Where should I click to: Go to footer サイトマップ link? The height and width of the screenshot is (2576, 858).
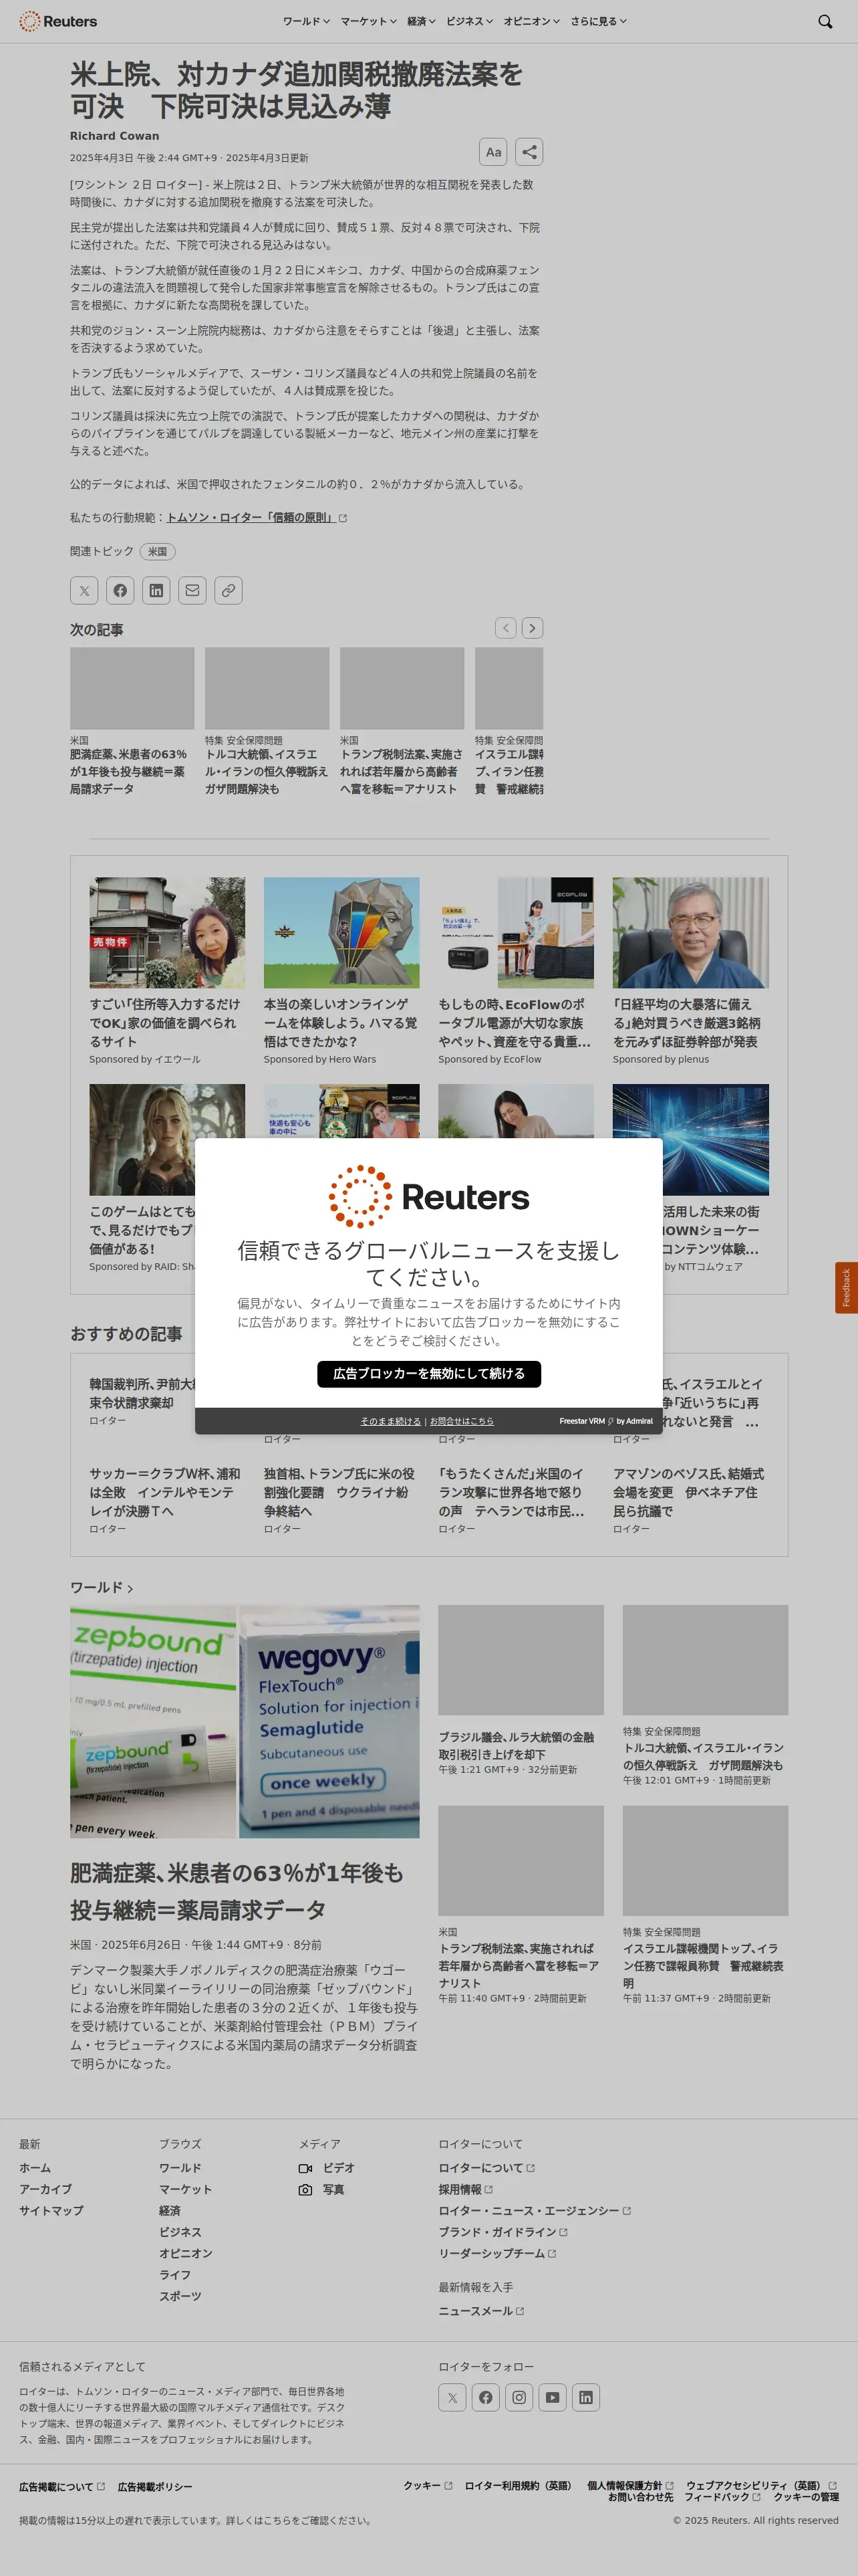pyautogui.click(x=51, y=2211)
